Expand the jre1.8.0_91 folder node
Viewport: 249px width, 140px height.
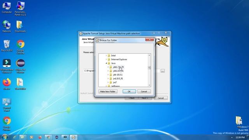108,79
